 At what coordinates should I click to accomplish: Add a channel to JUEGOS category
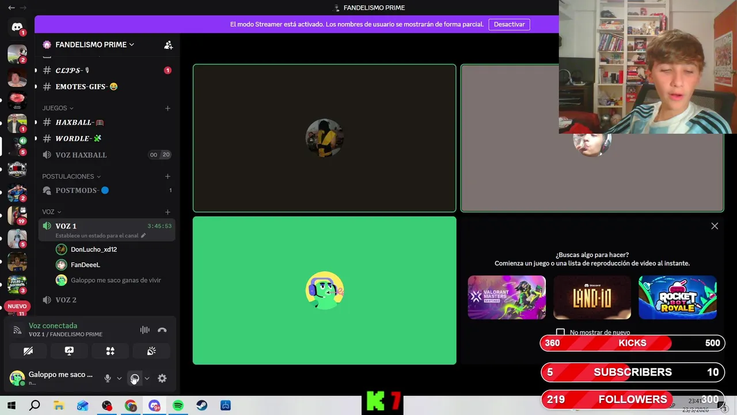(168, 108)
